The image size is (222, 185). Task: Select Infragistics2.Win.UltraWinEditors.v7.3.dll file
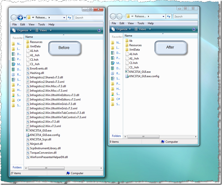tap(53, 95)
